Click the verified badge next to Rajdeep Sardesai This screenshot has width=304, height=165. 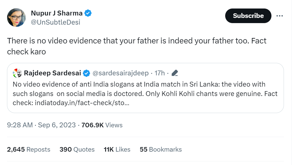(86, 73)
